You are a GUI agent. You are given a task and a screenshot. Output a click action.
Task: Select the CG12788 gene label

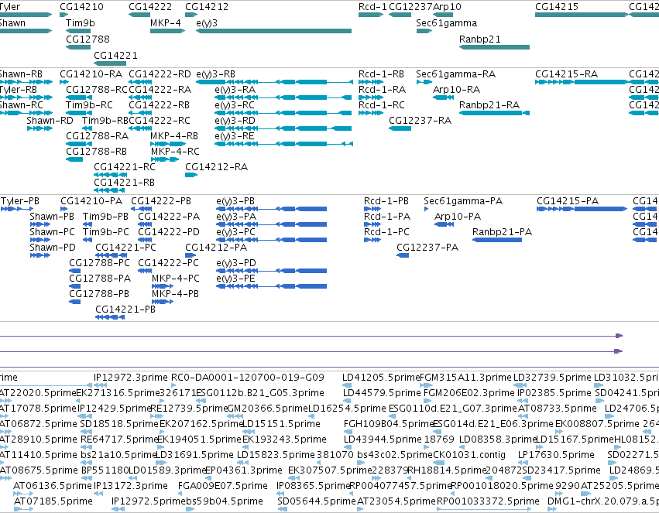(88, 39)
